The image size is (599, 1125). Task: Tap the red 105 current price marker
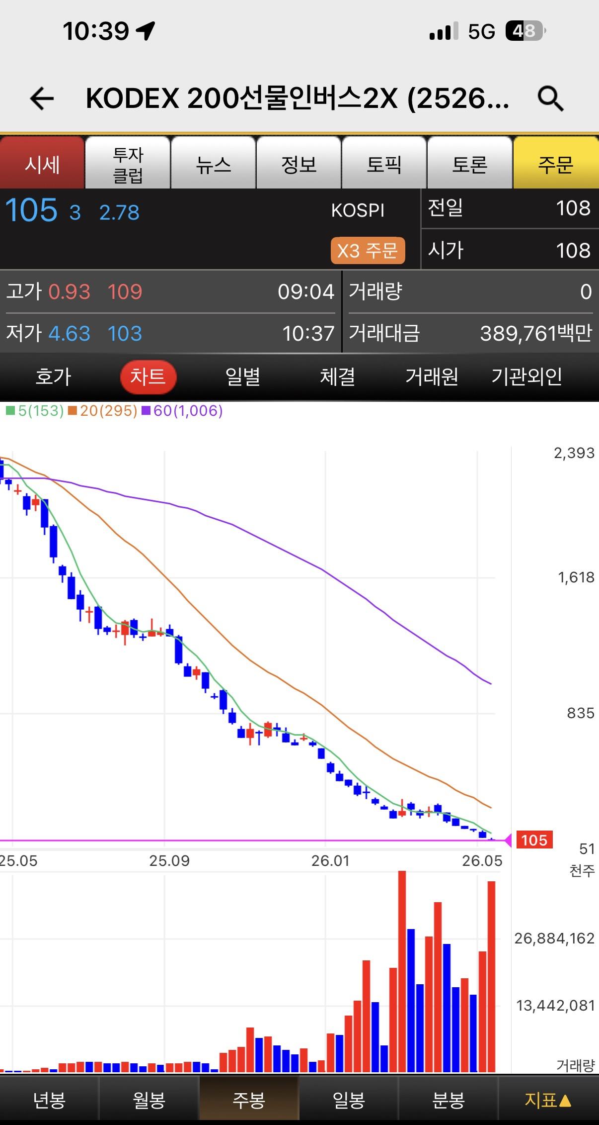534,840
